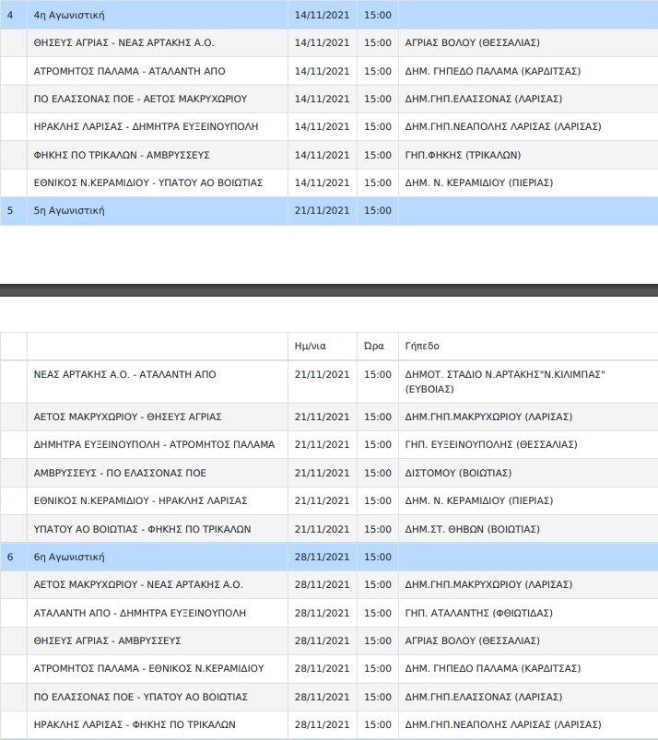Click venue ΔΗΜ.ΓΗΠ.ΝΕΑΠΟΛΗΣ ΛΑΡΙΣΑΣ on 28/11/2021
Viewport: 658px width, 740px height.
(503, 724)
